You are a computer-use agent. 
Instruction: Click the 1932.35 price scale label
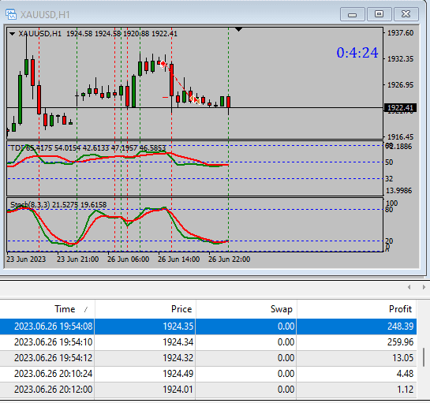click(x=400, y=59)
